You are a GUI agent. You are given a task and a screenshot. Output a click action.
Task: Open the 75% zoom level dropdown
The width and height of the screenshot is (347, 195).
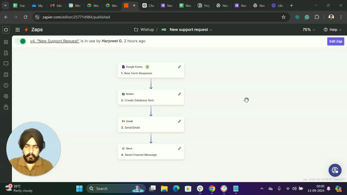click(x=309, y=30)
